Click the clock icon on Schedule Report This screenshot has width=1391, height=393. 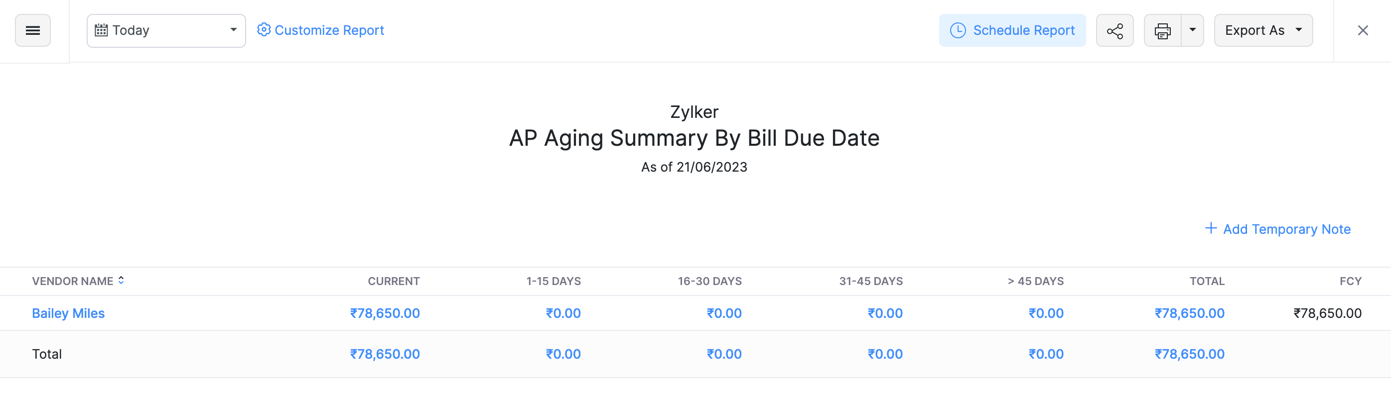958,31
